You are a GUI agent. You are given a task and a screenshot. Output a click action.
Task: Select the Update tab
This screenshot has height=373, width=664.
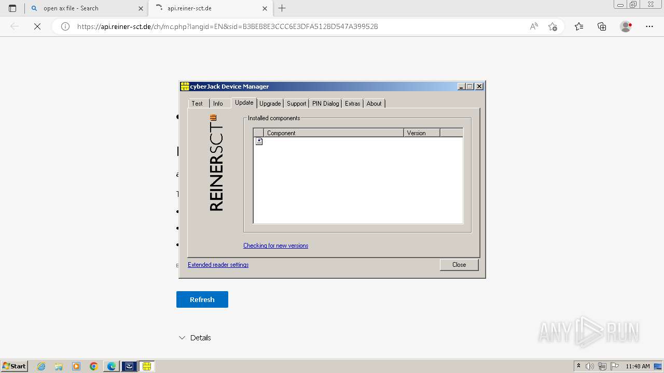click(244, 103)
